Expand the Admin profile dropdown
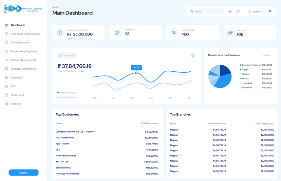Image resolution: width=281 pixels, height=181 pixels. 256,12
